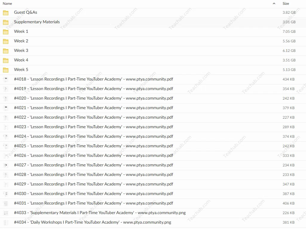Click the Week 3 folder icon
The height and width of the screenshot is (229, 306).
pyautogui.click(x=6, y=51)
